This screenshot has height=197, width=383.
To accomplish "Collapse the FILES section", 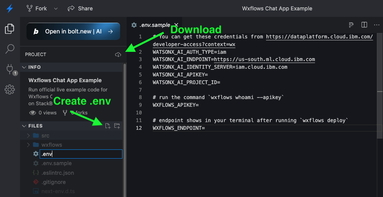I will pyautogui.click(x=25, y=126).
